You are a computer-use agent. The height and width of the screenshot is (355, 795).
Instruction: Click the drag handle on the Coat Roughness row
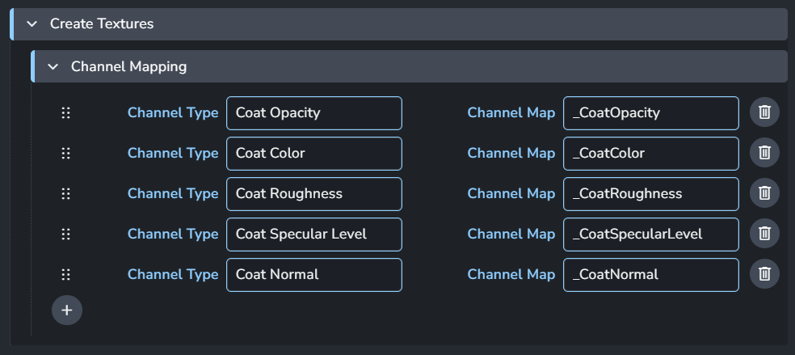pyautogui.click(x=65, y=194)
